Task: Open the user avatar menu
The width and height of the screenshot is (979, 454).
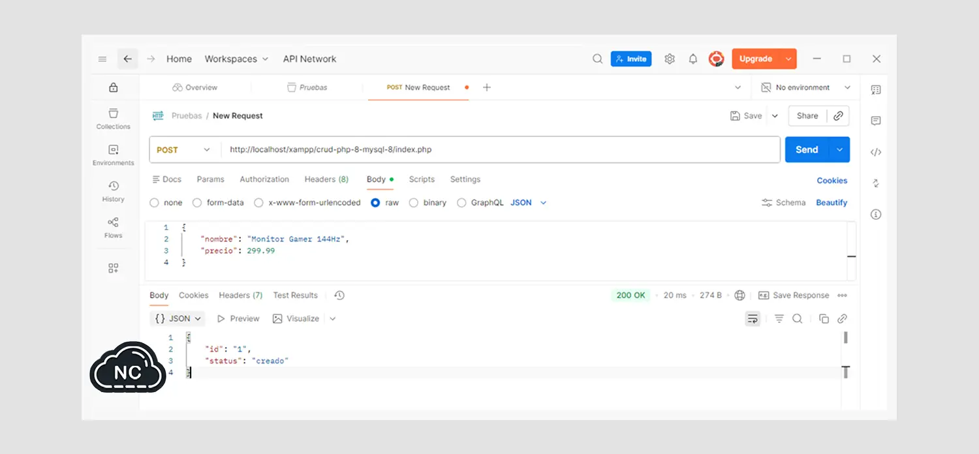Action: tap(717, 59)
